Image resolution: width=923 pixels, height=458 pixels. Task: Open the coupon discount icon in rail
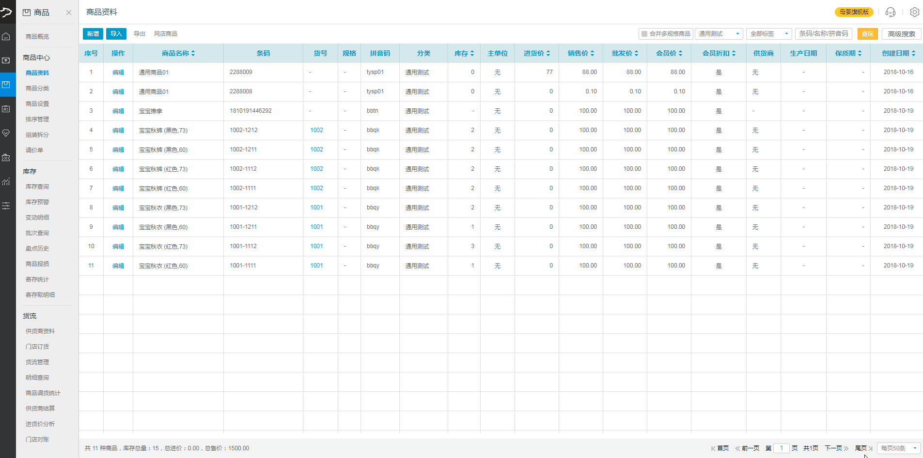tap(6, 157)
